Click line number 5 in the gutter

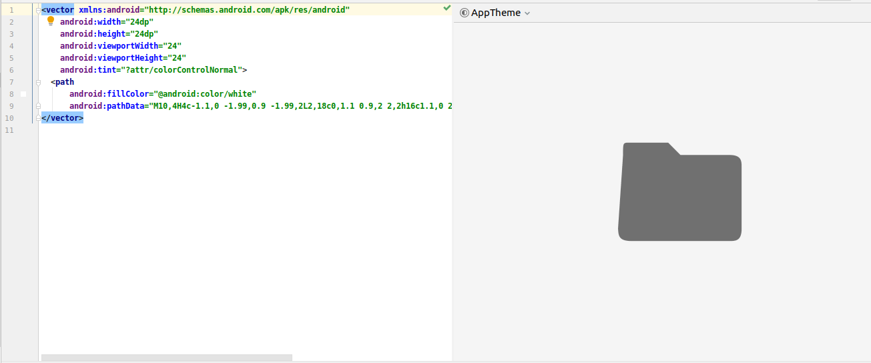[11, 58]
